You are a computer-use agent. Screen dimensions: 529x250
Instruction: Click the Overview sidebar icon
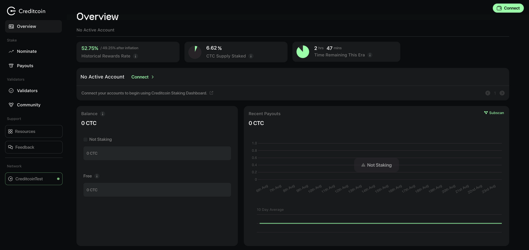11,26
